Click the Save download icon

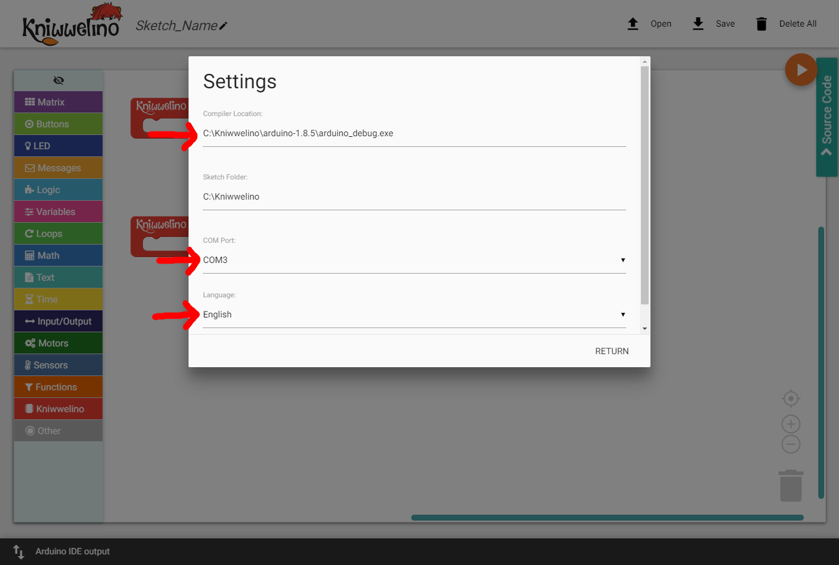click(698, 24)
